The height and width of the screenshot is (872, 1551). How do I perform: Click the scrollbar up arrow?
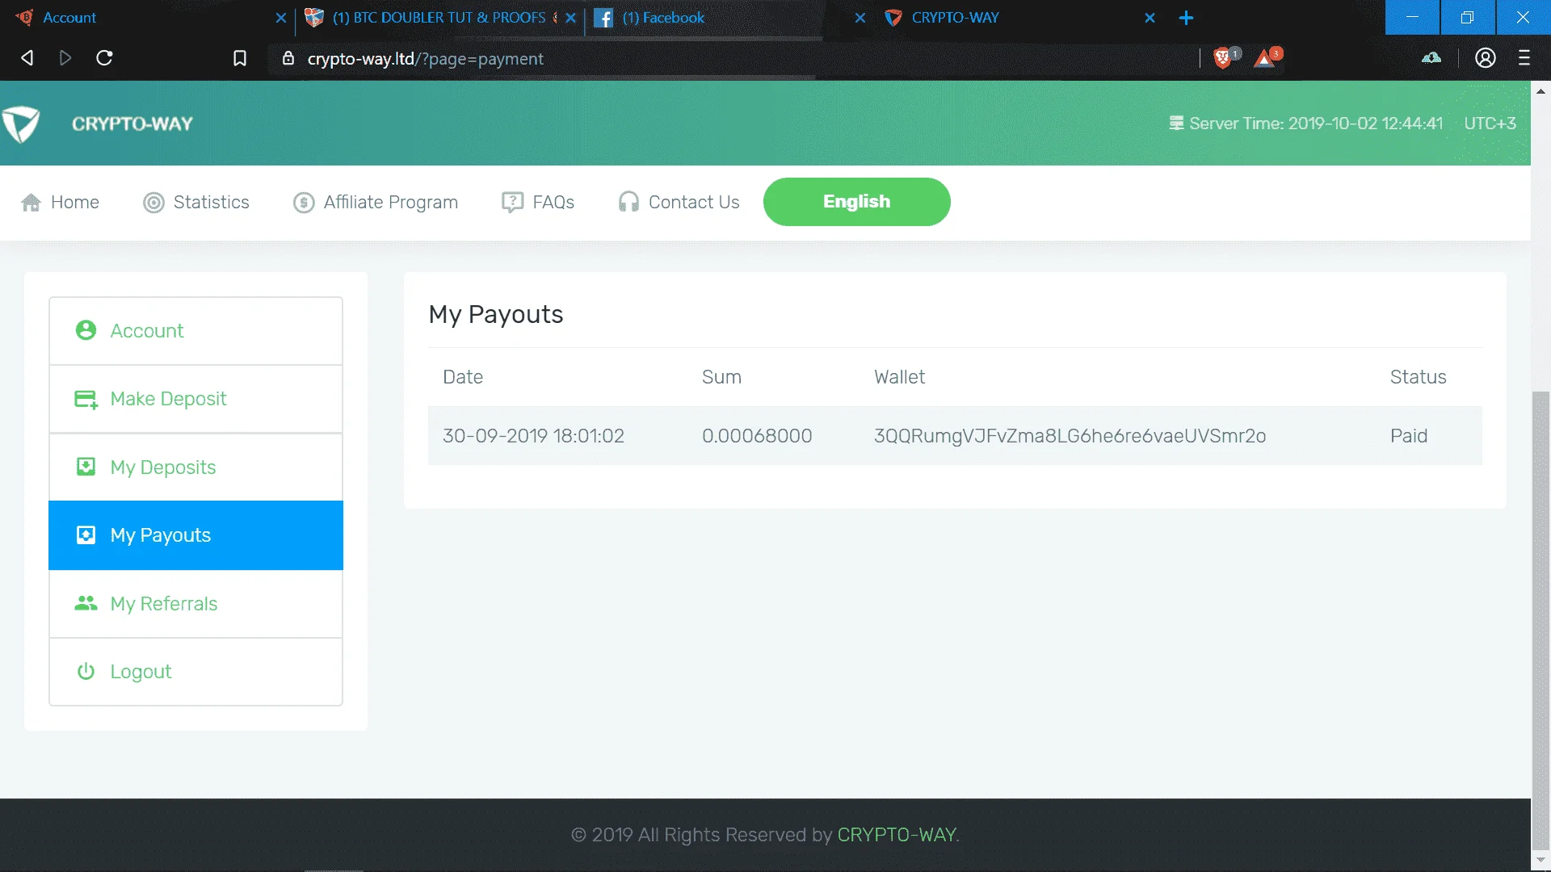1540,90
